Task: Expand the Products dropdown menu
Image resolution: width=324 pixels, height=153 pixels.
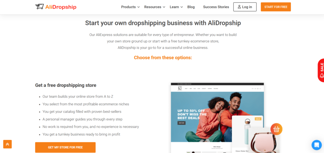Action: pyautogui.click(x=130, y=7)
